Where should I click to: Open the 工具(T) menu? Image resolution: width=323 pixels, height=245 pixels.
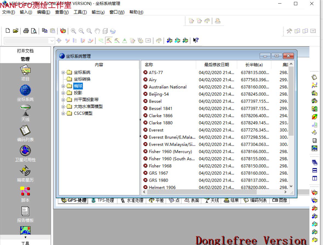[80, 12]
